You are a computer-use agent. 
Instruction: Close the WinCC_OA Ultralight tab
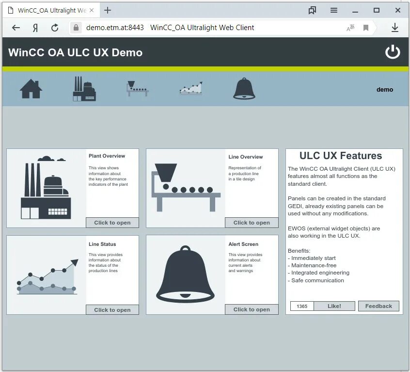coord(92,10)
